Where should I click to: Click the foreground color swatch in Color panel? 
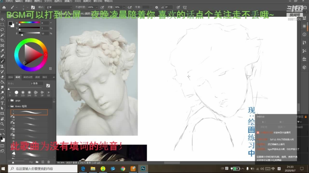10,24
